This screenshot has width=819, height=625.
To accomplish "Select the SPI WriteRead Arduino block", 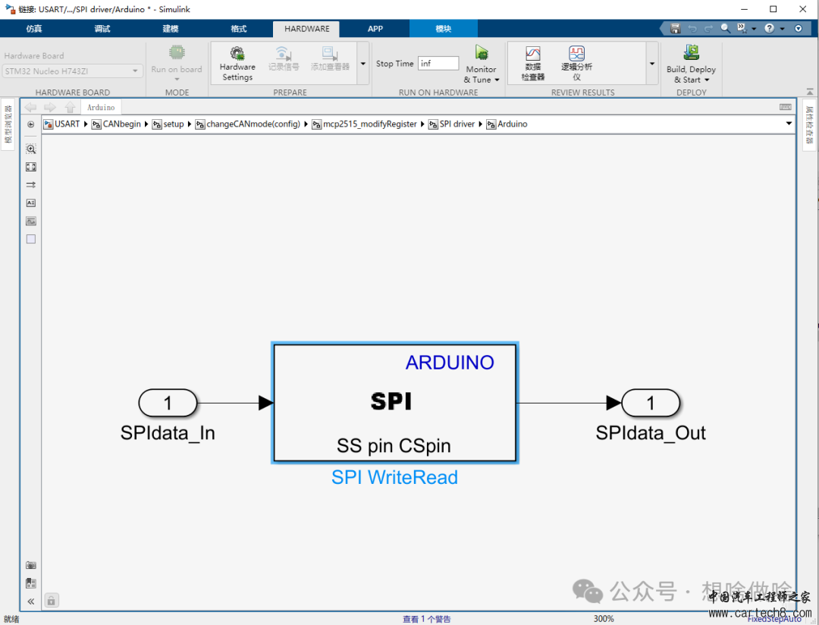I will coord(395,403).
